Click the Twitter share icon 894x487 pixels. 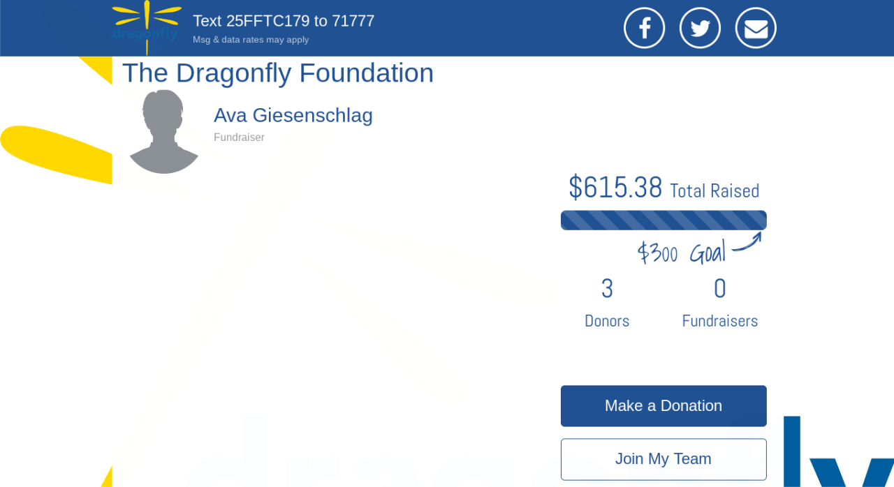coord(700,28)
